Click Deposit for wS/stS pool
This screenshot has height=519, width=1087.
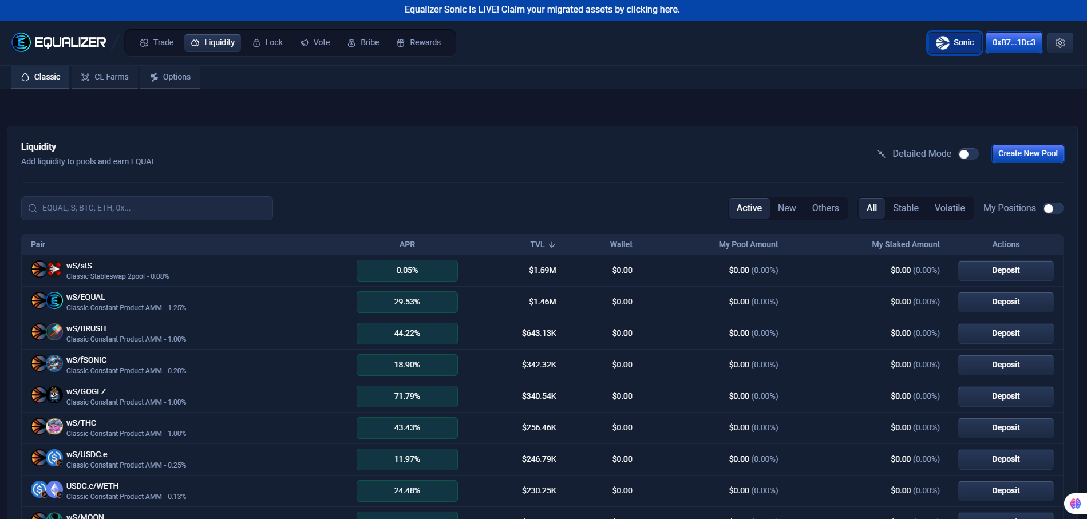(1006, 271)
